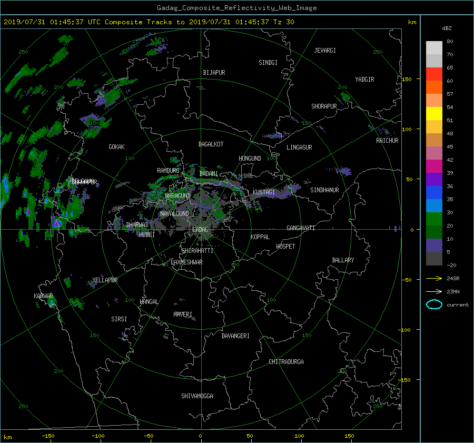Click the DHARWAD label

137,225
